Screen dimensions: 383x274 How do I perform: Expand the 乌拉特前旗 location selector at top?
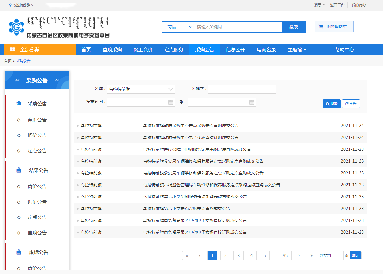pos(22,5)
